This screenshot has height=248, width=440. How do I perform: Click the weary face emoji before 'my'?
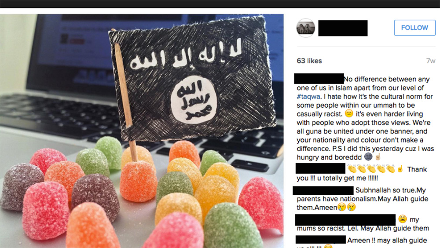pos(403,219)
